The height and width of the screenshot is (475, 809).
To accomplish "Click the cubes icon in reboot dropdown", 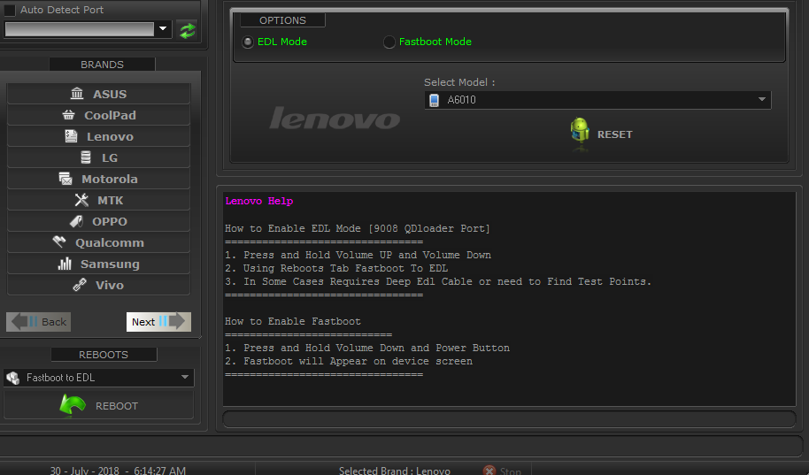I will [13, 378].
